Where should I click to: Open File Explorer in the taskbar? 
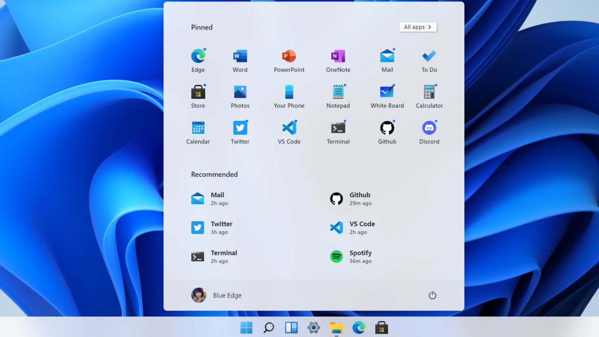click(x=336, y=328)
